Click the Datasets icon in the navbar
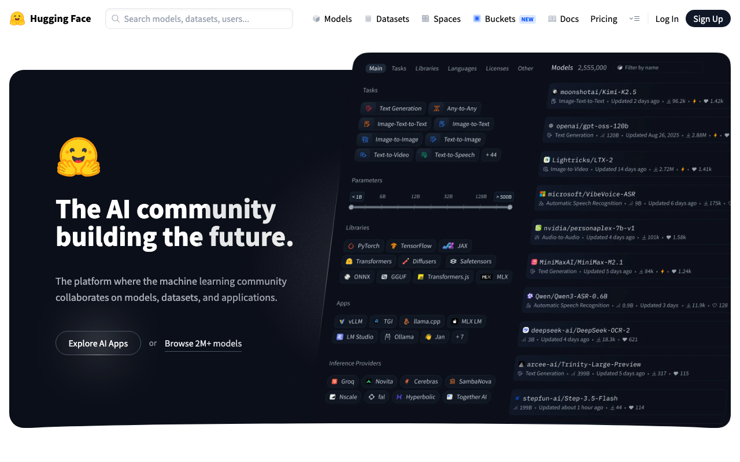 click(x=368, y=18)
